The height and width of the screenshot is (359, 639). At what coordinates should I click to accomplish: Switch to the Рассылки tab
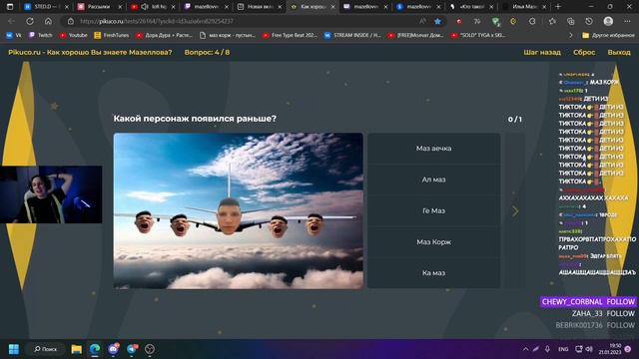(100, 7)
